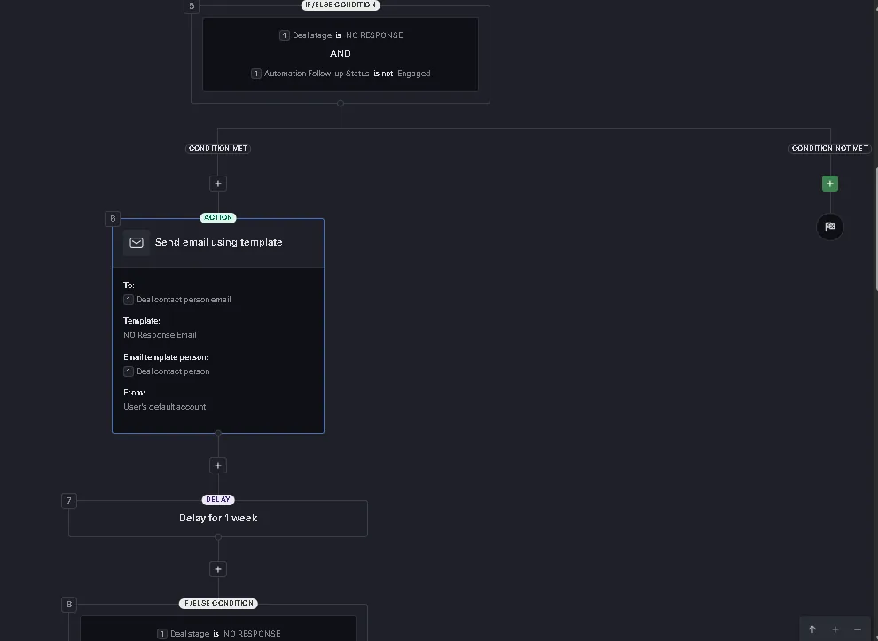
Task: Click the vertical scrollbar on right edge
Action: tap(876, 229)
